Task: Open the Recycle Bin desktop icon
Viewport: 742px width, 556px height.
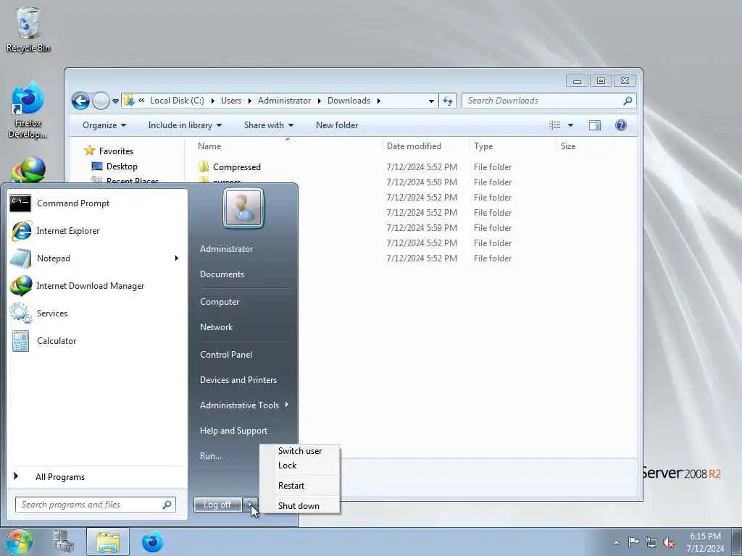Action: [x=28, y=29]
